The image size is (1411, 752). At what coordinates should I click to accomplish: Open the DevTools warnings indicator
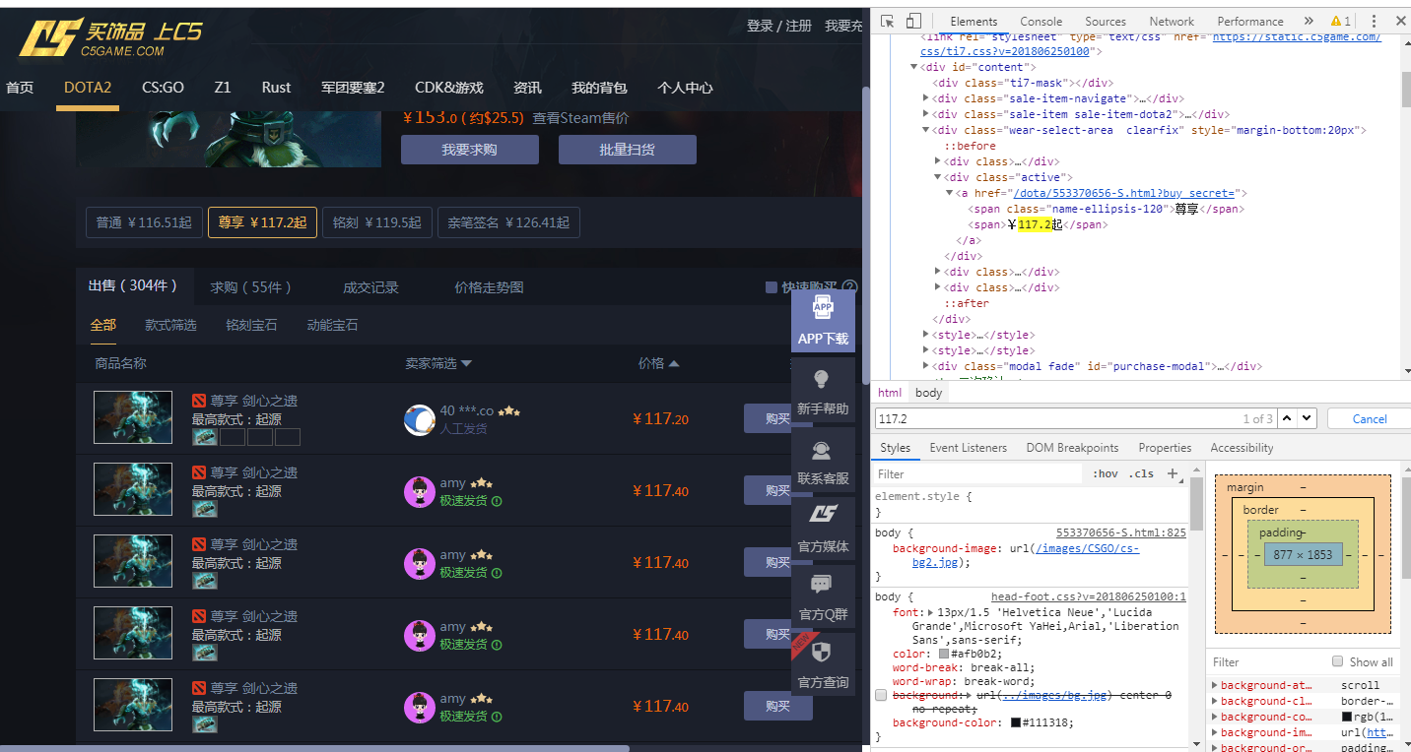click(1340, 21)
